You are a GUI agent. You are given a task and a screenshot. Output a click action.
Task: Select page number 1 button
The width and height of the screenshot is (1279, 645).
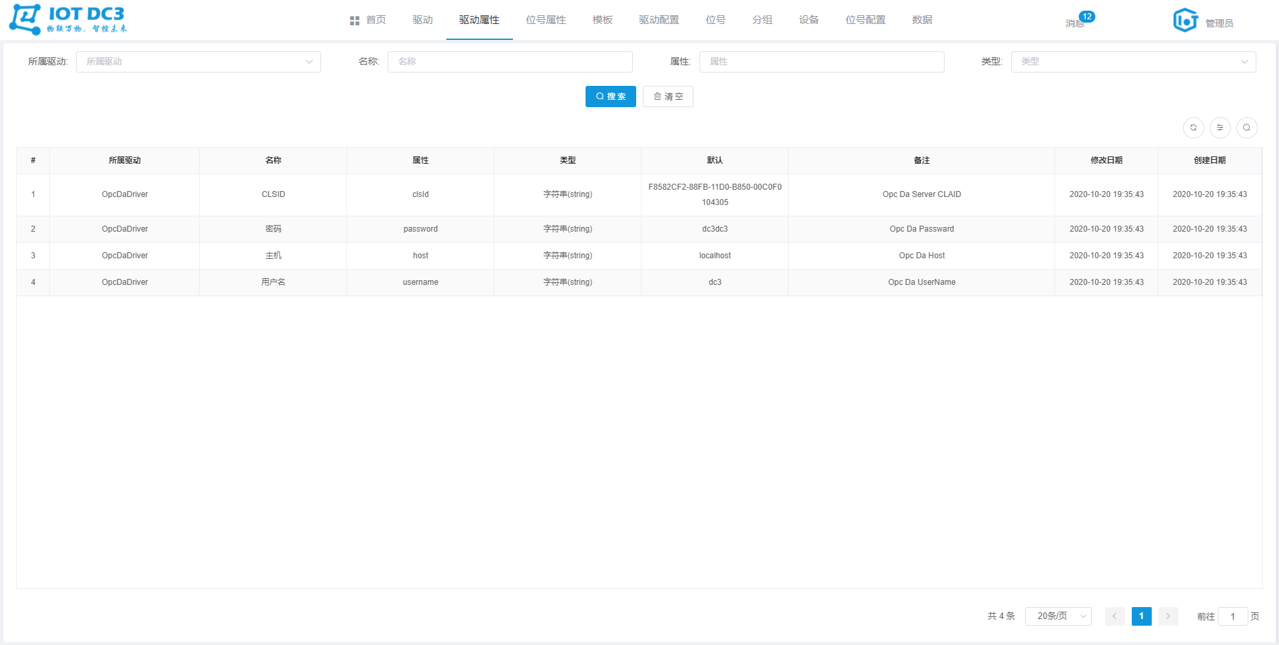1141,616
